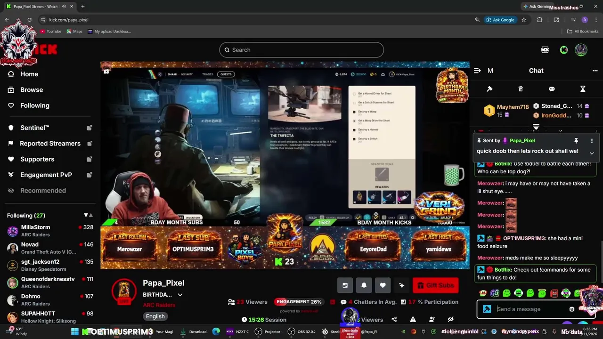
Task: Collapse gift leaderboard with down arrow handle
Action: tap(536, 127)
